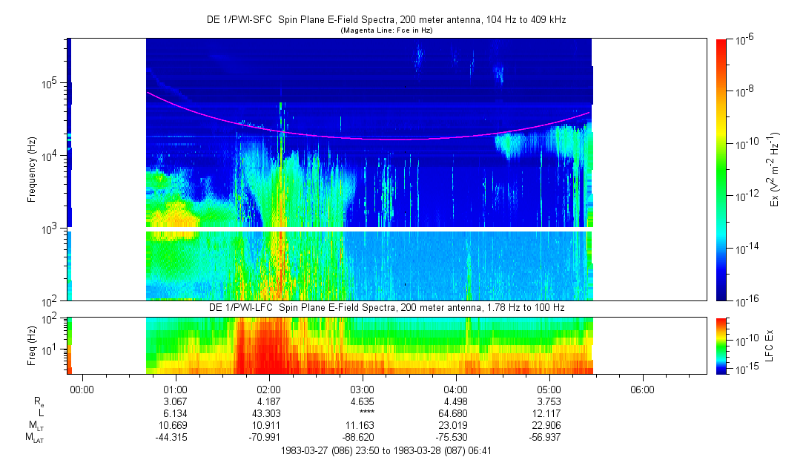Click the white gap band near 1 kHz
This screenshot has width=803, height=460.
pyautogui.click(x=371, y=229)
